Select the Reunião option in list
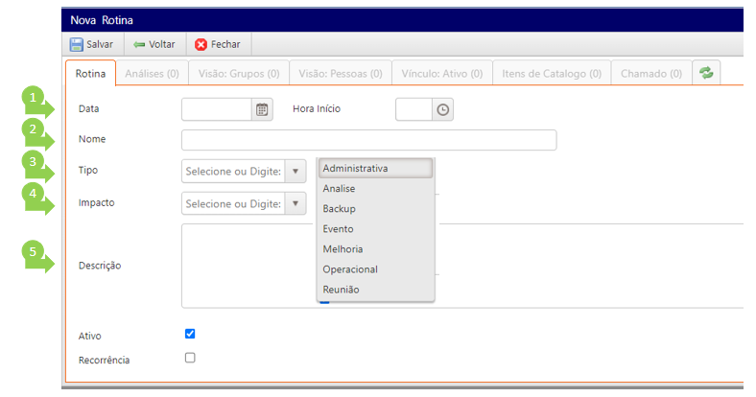The width and height of the screenshot is (756, 397). [x=342, y=290]
